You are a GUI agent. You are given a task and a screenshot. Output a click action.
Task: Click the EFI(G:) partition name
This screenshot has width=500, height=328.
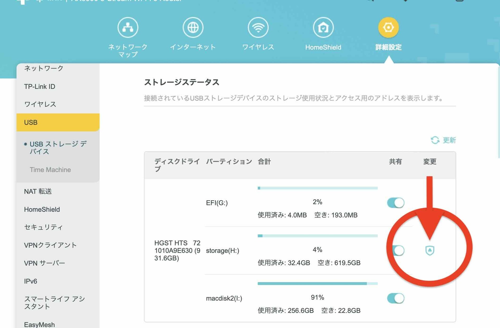pyautogui.click(x=217, y=203)
